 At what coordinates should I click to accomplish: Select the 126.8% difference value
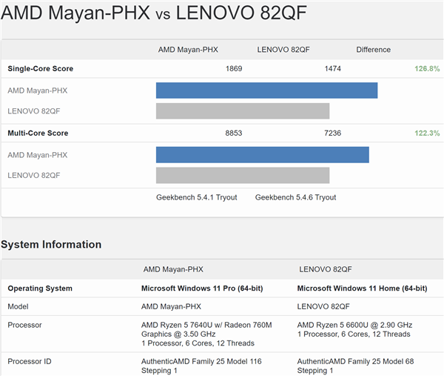point(427,69)
